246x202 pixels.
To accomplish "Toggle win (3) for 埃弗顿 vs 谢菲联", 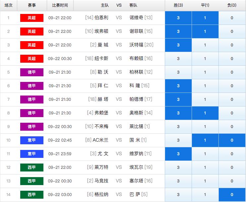I will 178,32.
